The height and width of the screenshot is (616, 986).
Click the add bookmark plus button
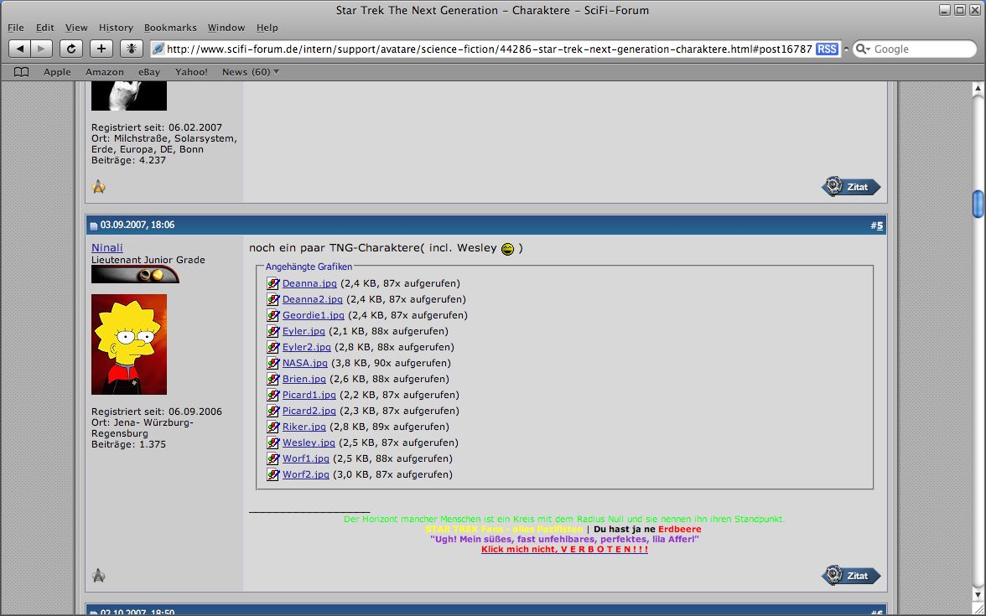click(101, 49)
